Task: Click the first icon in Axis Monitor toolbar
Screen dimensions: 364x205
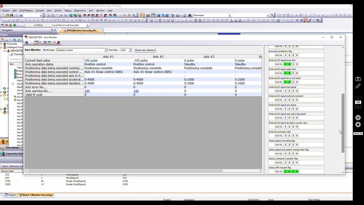Action: (27, 43)
